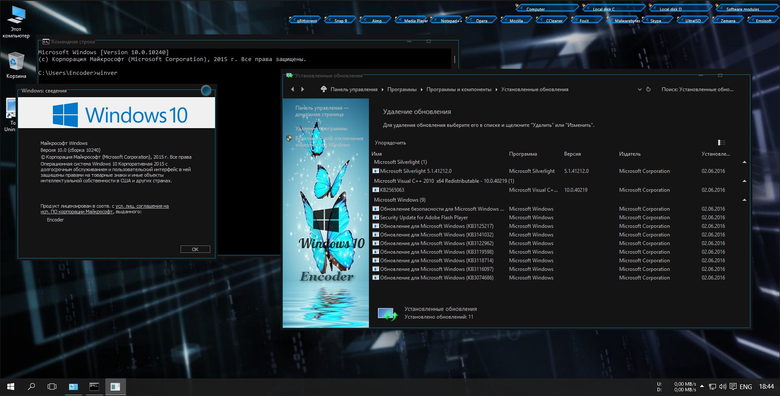Launch Opera browser shortcut
The image size is (780, 396).
click(x=482, y=20)
